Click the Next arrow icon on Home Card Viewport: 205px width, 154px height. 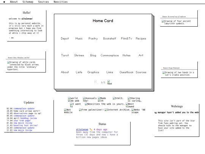click(x=109, y=82)
